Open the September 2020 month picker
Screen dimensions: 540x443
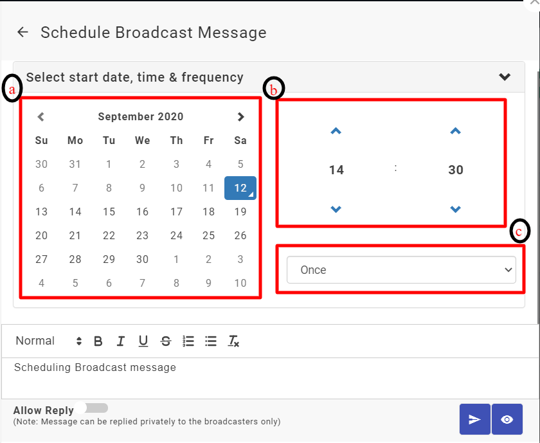141,117
